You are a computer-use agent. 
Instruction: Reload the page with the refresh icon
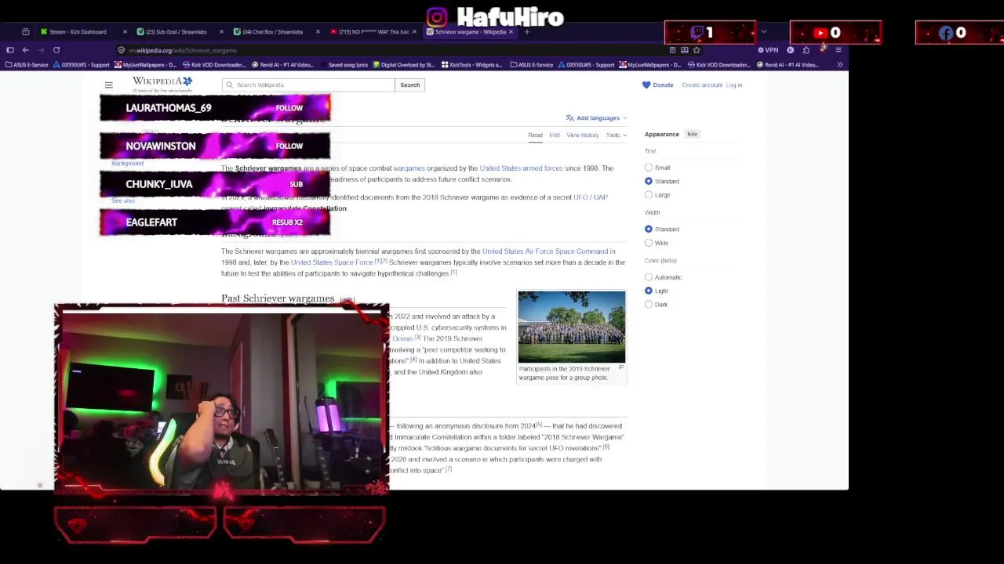click(56, 50)
